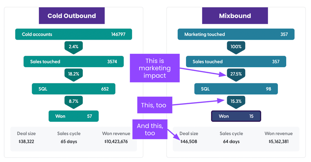Screen dimensions: 311x162
Task: Click the "This, too" purple callout
Action: tap(154, 105)
